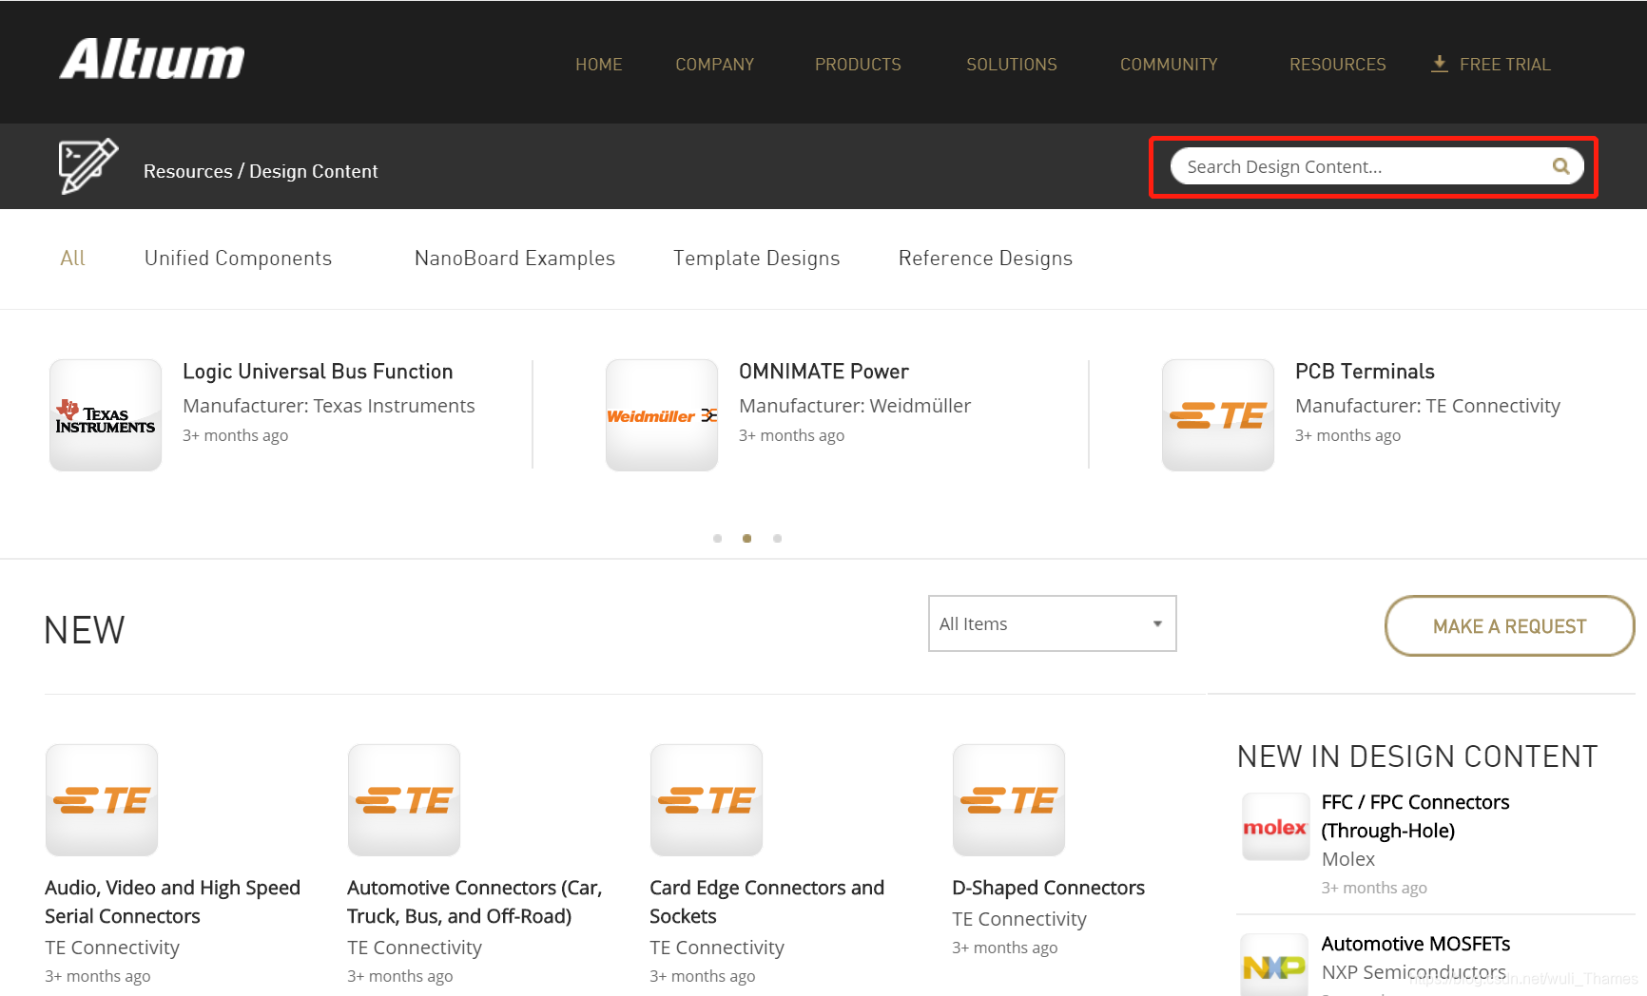Select the All tab
Image resolution: width=1647 pixels, height=996 pixels.
pyautogui.click(x=72, y=259)
